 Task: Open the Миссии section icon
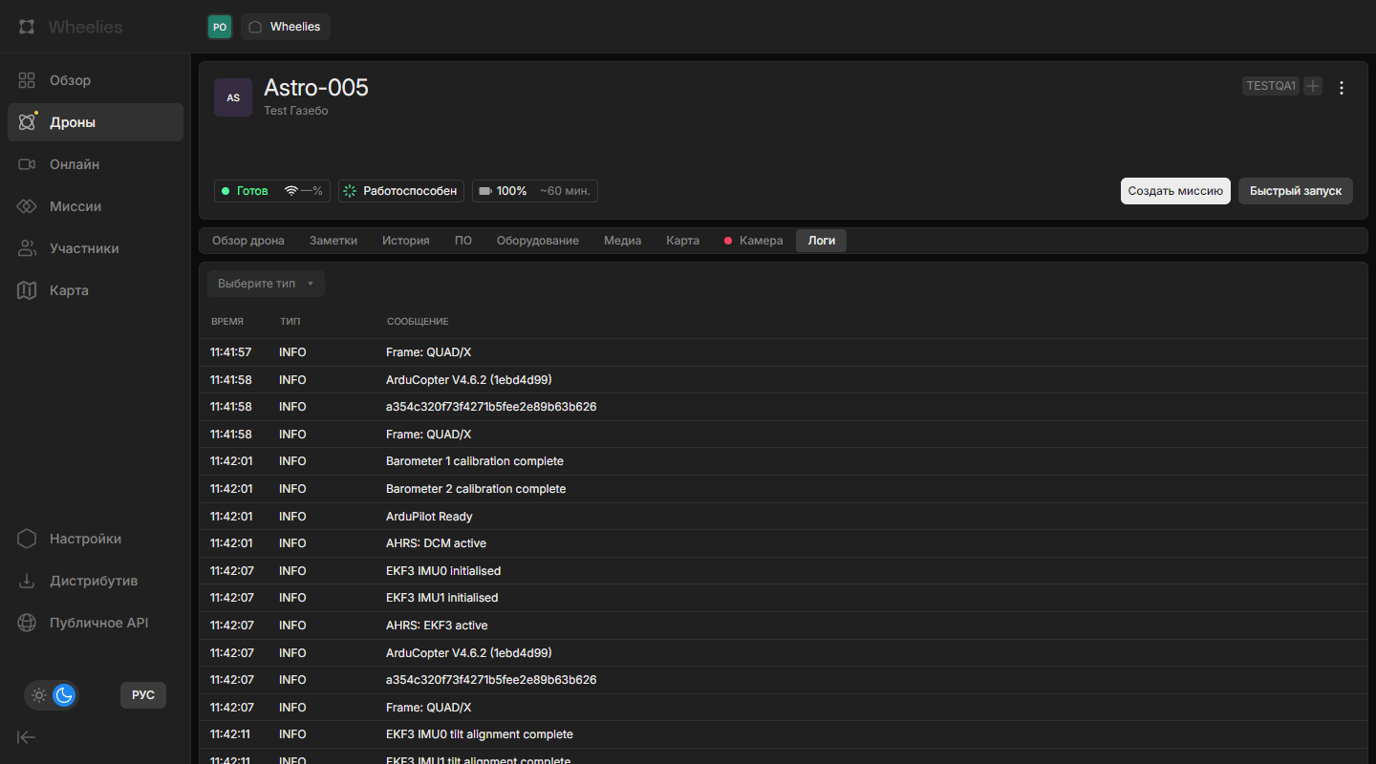27,206
